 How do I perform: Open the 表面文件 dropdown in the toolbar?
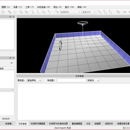point(89,12)
